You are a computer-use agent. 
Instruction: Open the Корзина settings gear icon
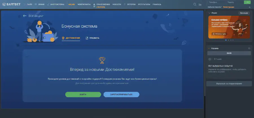(x=249, y=48)
